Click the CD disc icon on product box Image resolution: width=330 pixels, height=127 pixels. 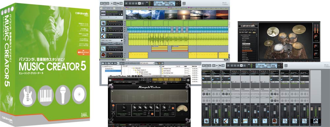click(x=79, y=94)
